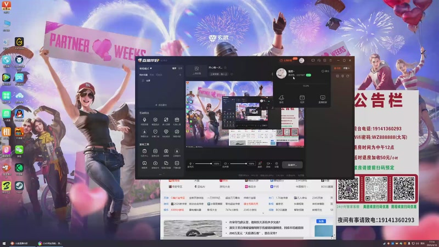The image size is (439, 247).
Task: Edit the stream title 开心每一天
Action: 215,68
